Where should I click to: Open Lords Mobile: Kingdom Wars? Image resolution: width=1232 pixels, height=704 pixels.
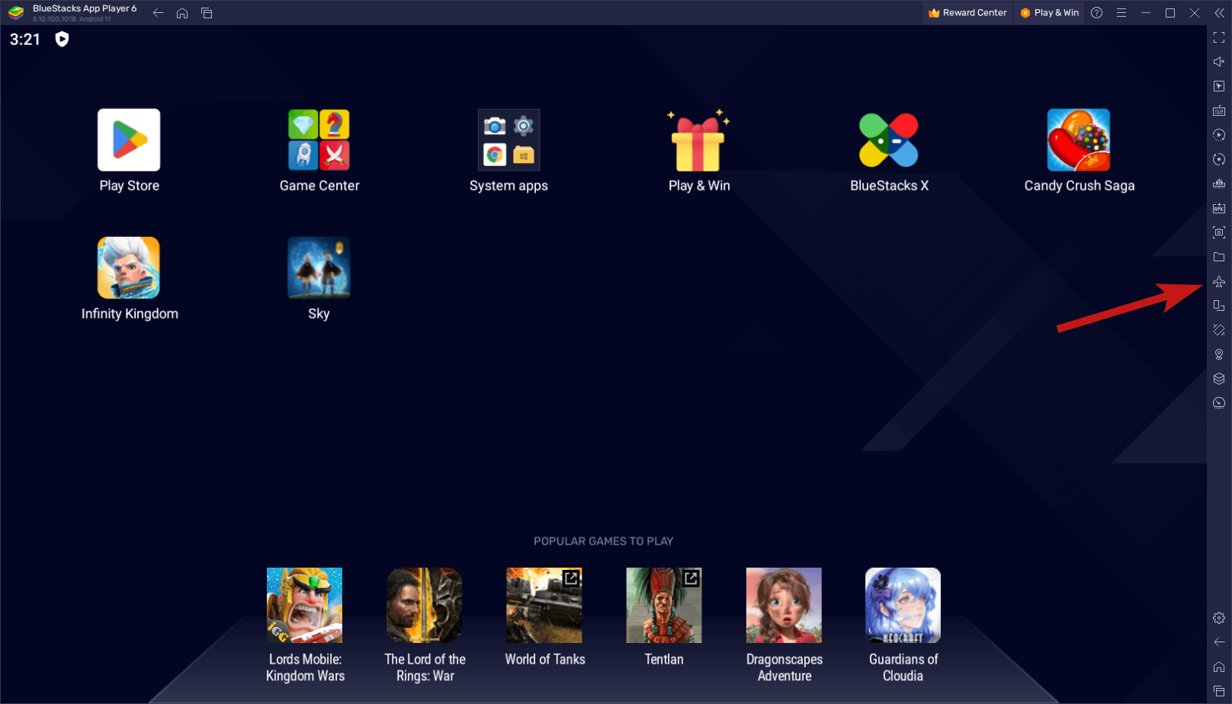305,605
